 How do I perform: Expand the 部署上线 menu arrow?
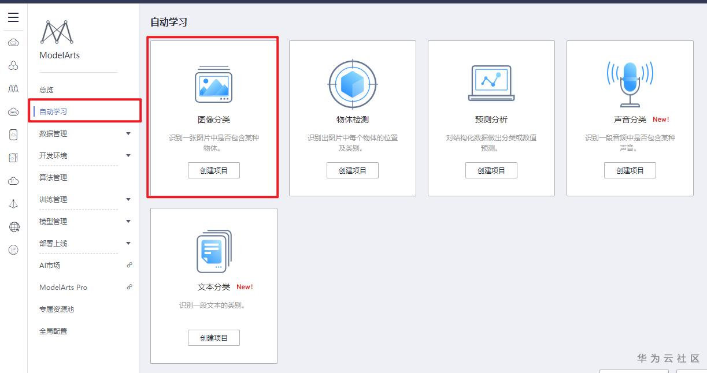coord(128,243)
